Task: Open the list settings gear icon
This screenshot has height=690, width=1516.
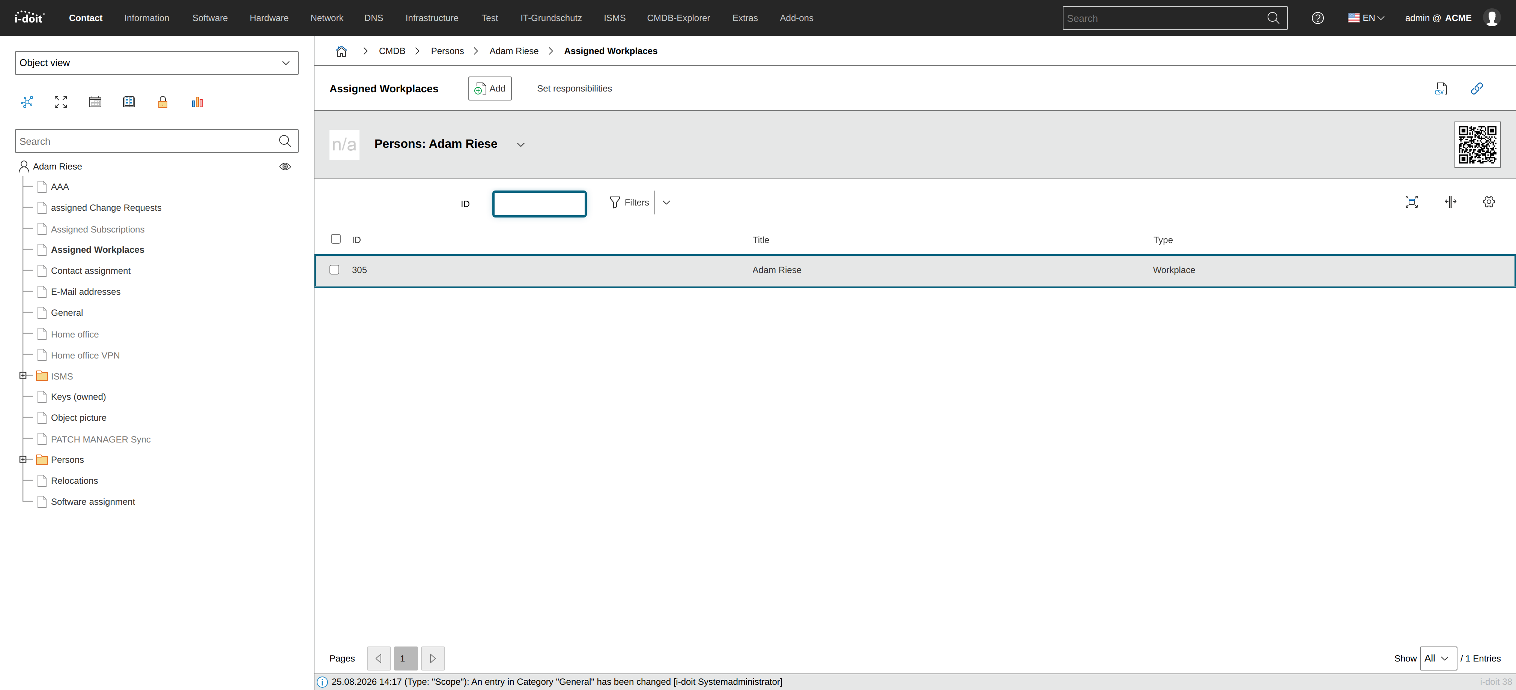Action: point(1489,202)
